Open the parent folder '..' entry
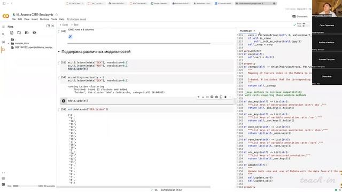The width and height of the screenshot is (342, 192). [13, 39]
